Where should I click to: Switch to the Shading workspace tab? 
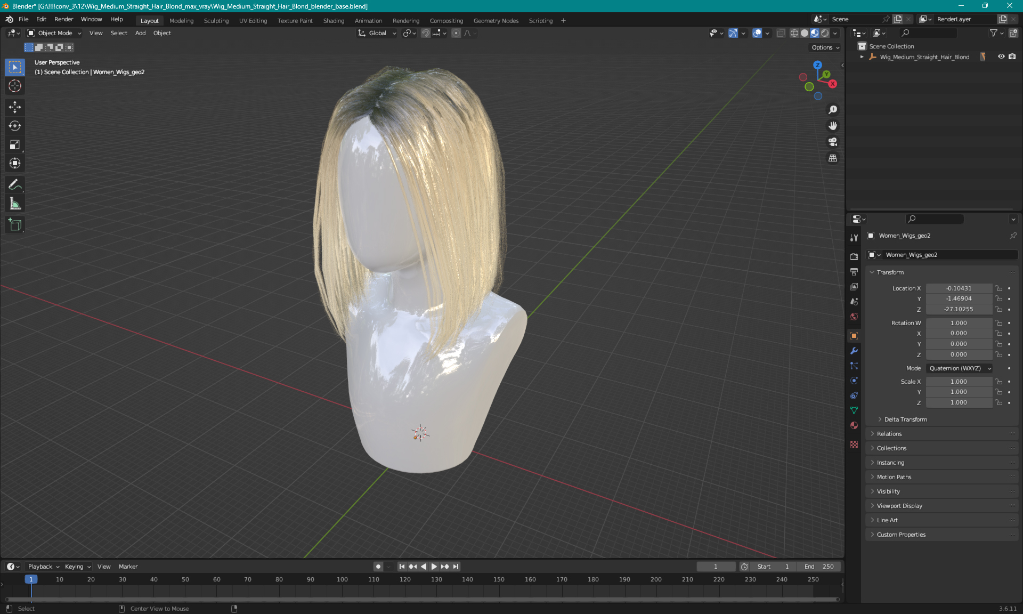tap(334, 21)
